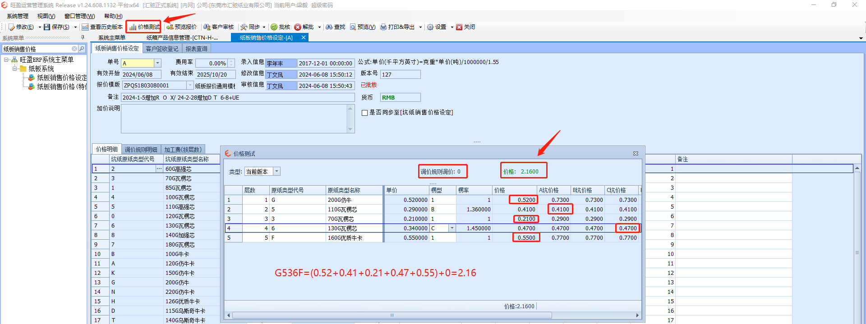Screen dimensions: 866x324
Task: Launch the 价格测试 price test tool
Action: coord(144,27)
